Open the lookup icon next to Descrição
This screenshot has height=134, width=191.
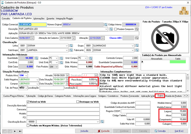[x=111, y=29]
